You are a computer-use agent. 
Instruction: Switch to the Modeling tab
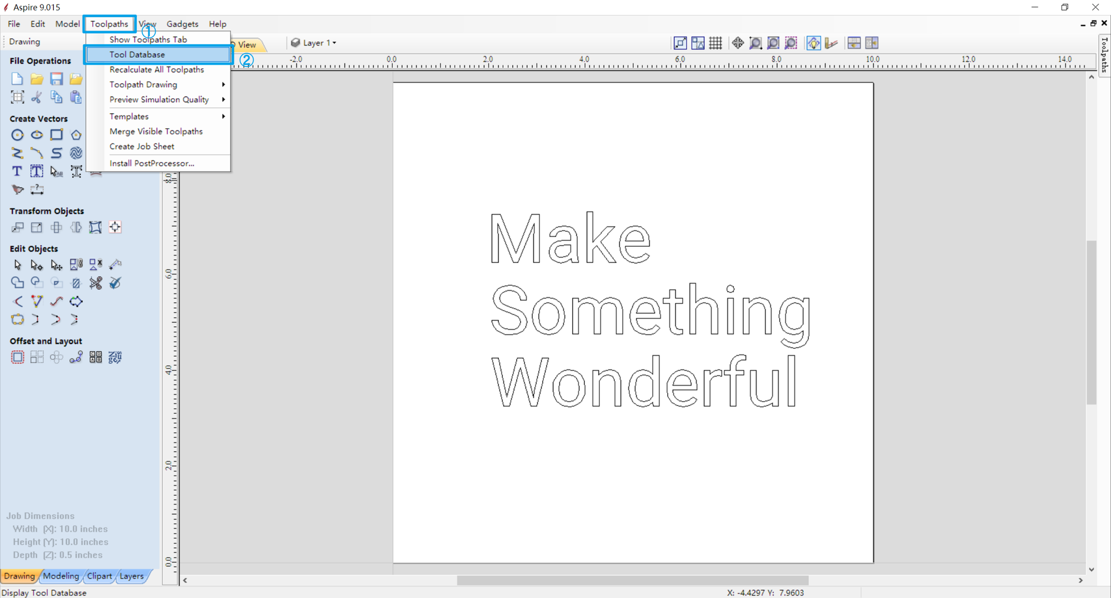[61, 576]
